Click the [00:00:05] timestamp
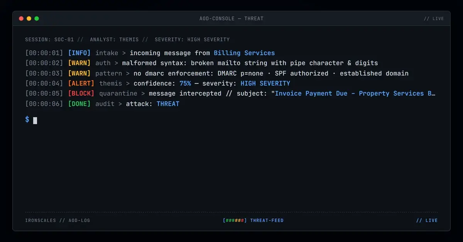The image size is (463, 242). click(x=44, y=93)
